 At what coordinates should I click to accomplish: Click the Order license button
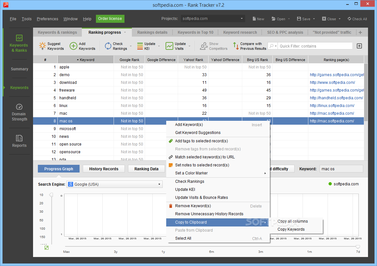[110, 19]
